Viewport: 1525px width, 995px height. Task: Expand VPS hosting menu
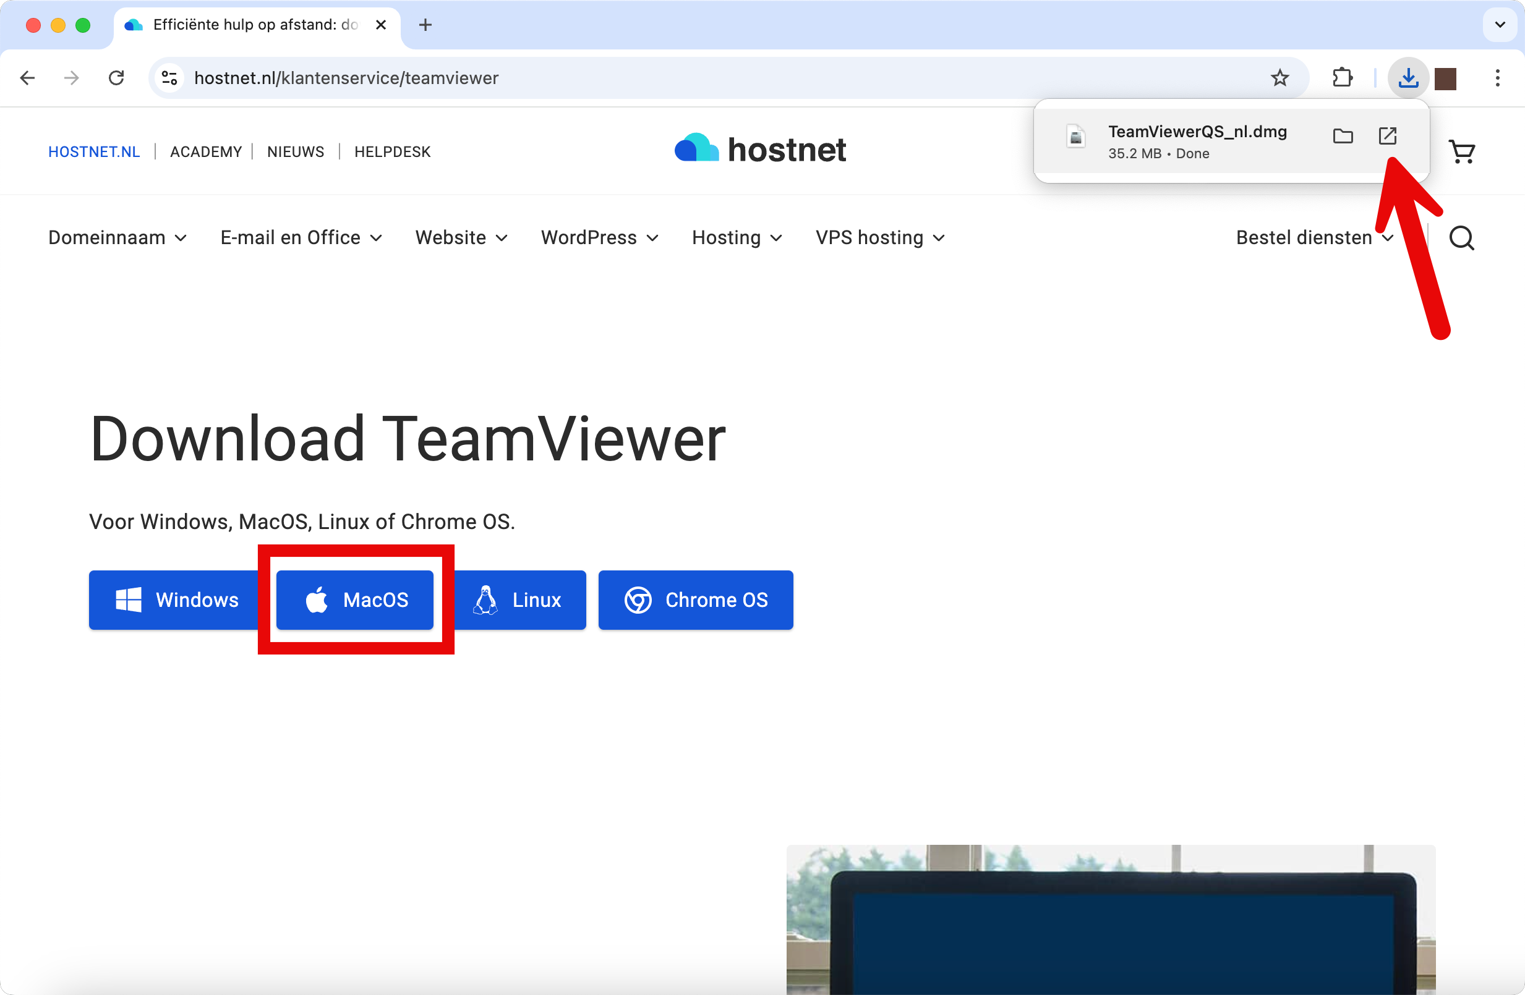tap(881, 237)
